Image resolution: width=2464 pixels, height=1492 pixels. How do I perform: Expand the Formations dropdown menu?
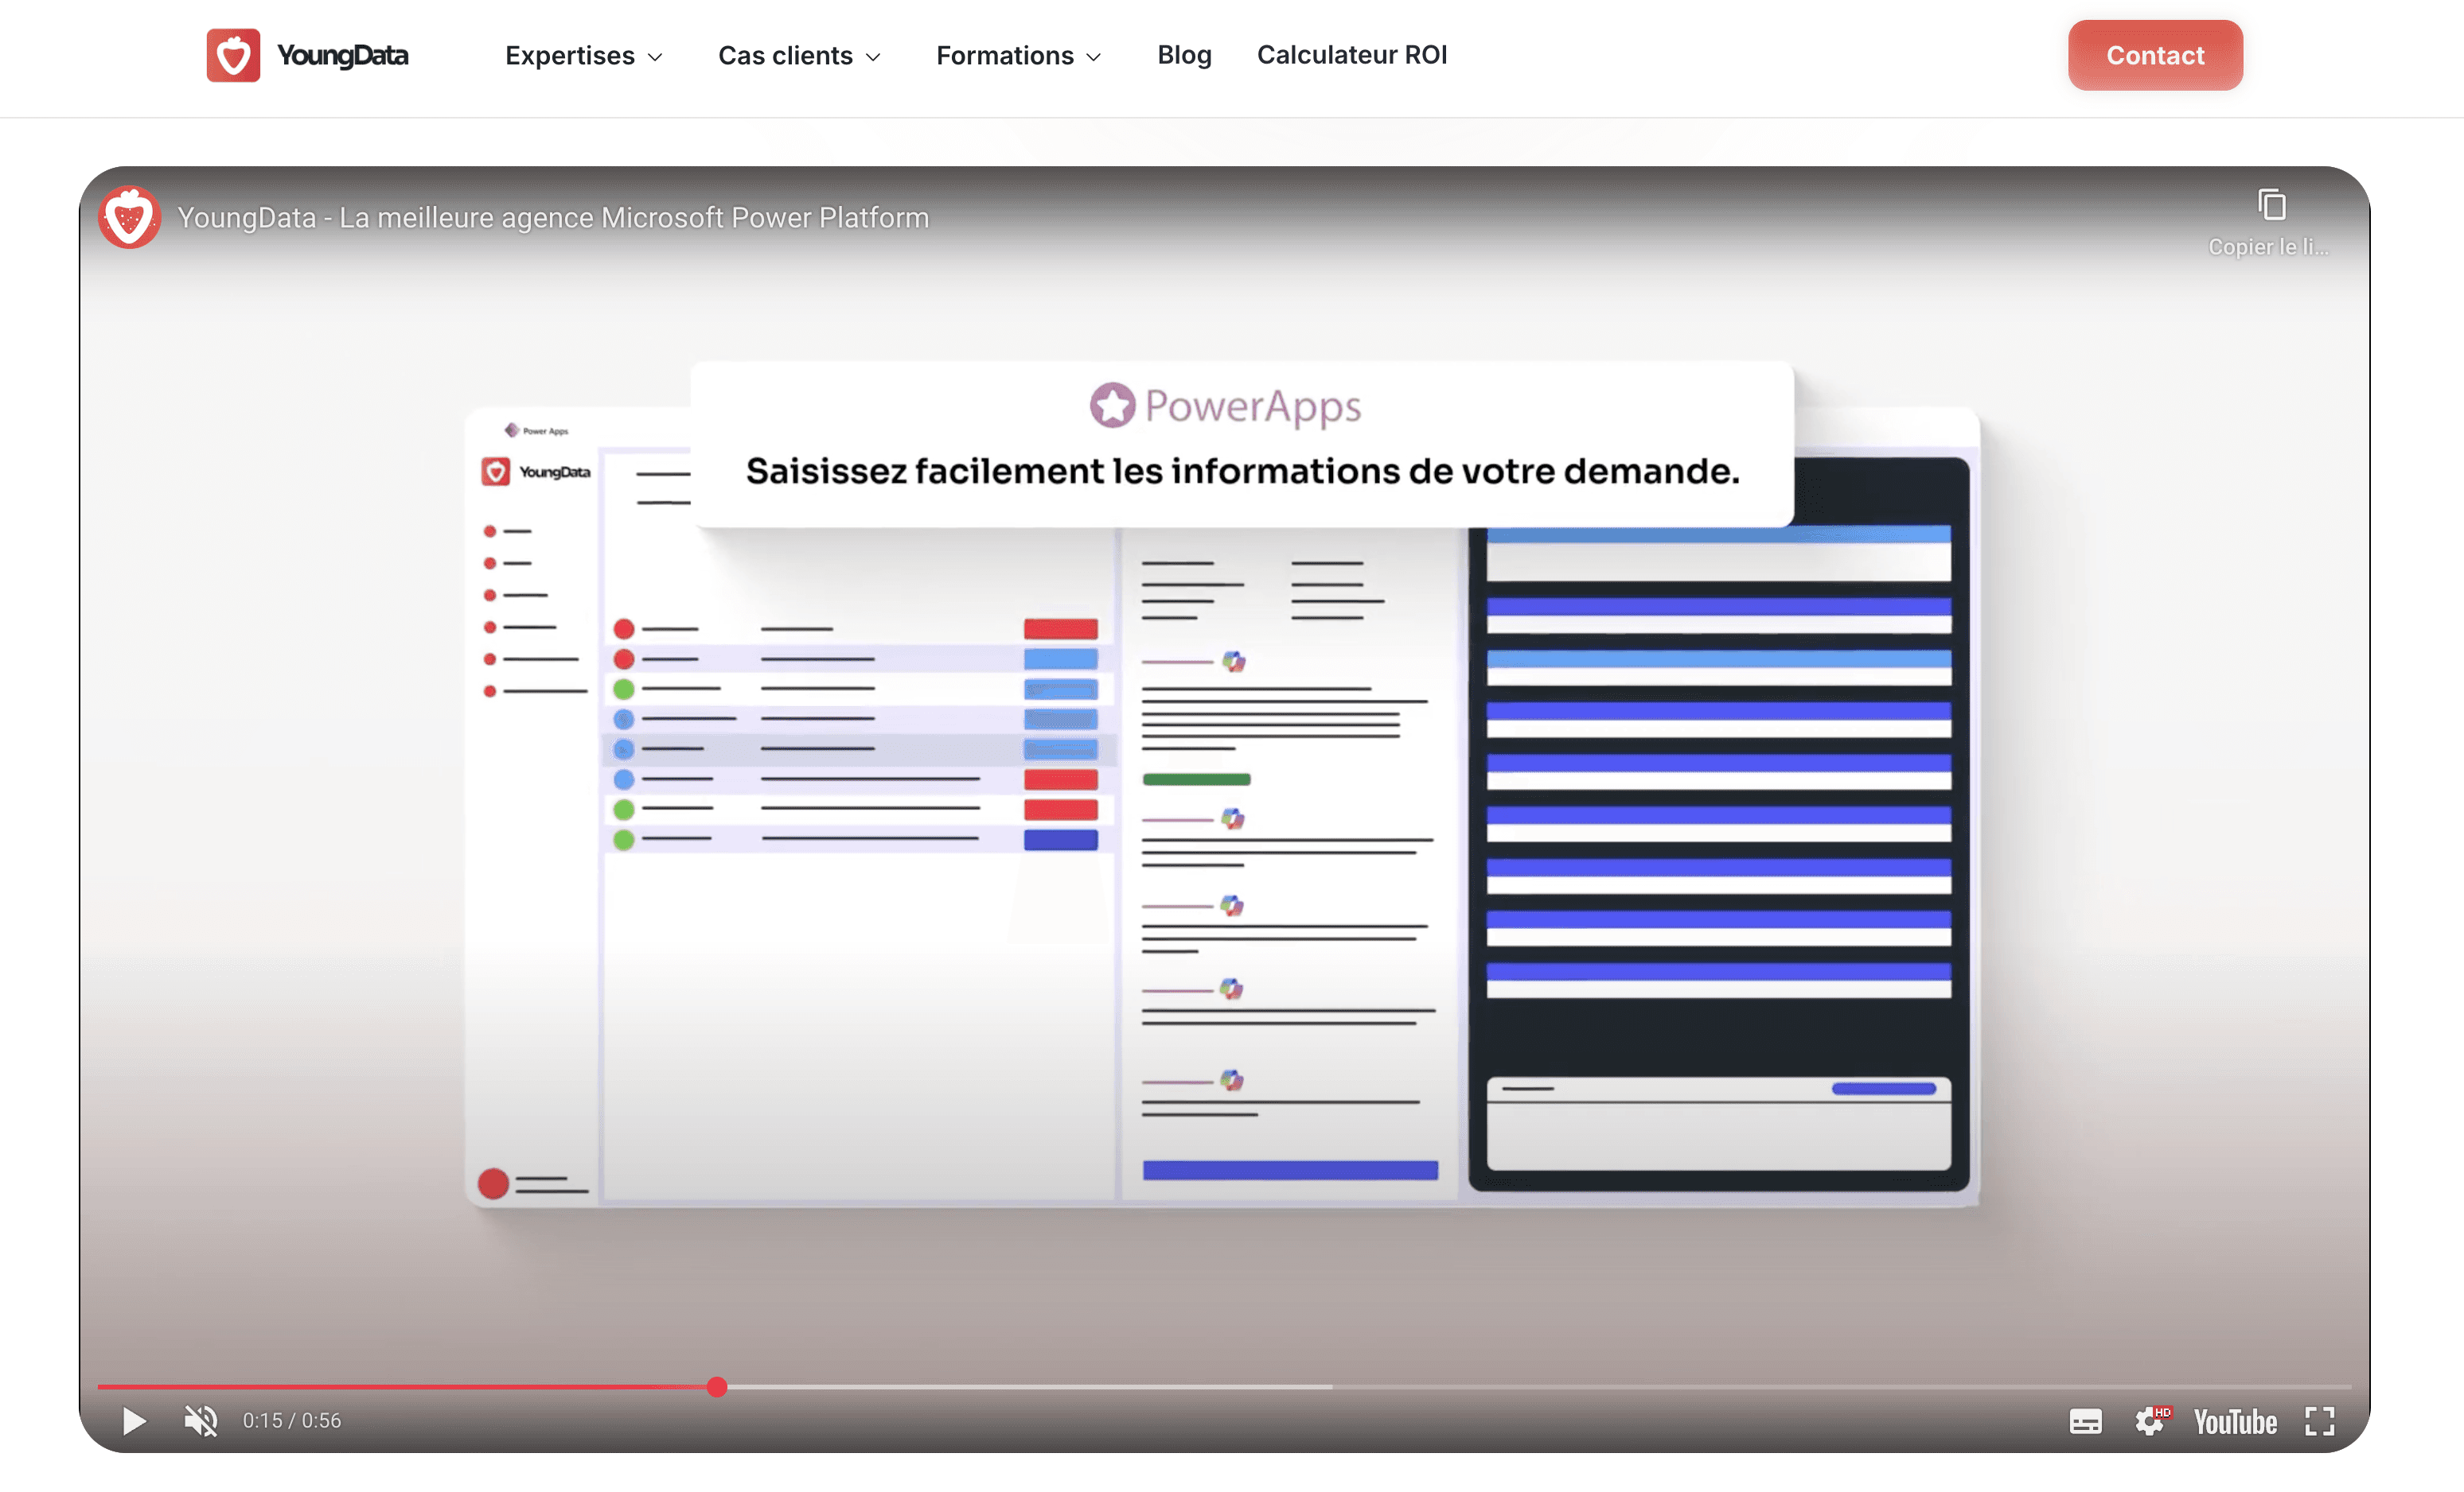click(x=1017, y=56)
